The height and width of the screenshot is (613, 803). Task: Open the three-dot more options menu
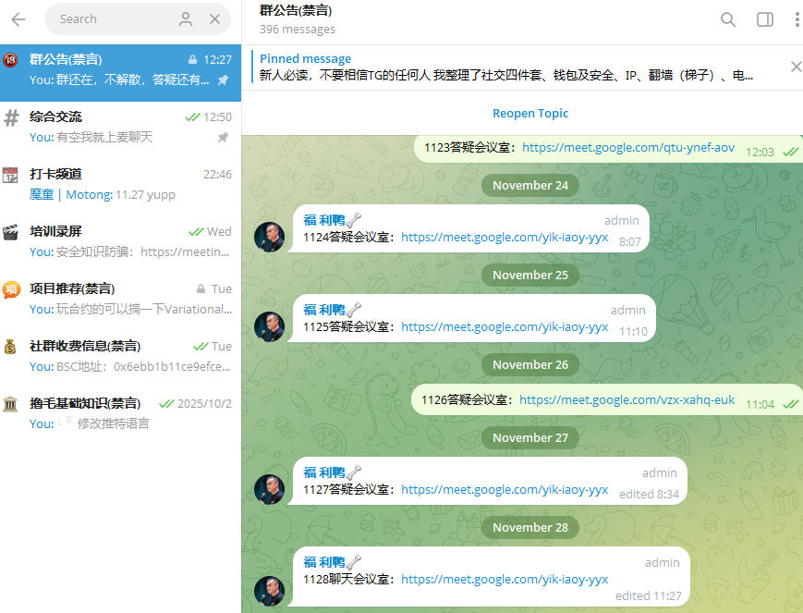pyautogui.click(x=797, y=19)
